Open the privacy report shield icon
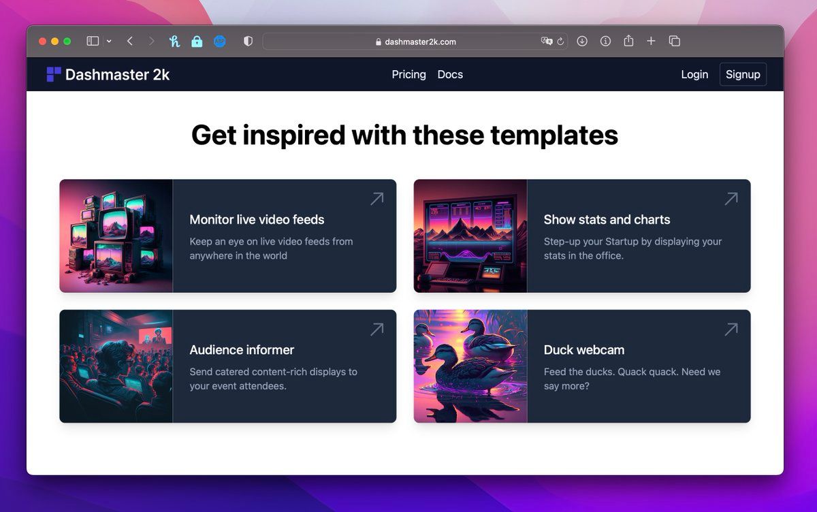This screenshot has height=512, width=817. pyautogui.click(x=248, y=42)
